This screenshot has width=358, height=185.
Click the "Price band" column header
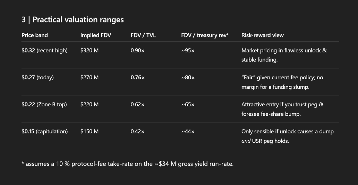coord(35,35)
